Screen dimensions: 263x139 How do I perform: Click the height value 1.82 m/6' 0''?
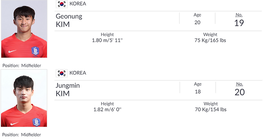(107, 110)
